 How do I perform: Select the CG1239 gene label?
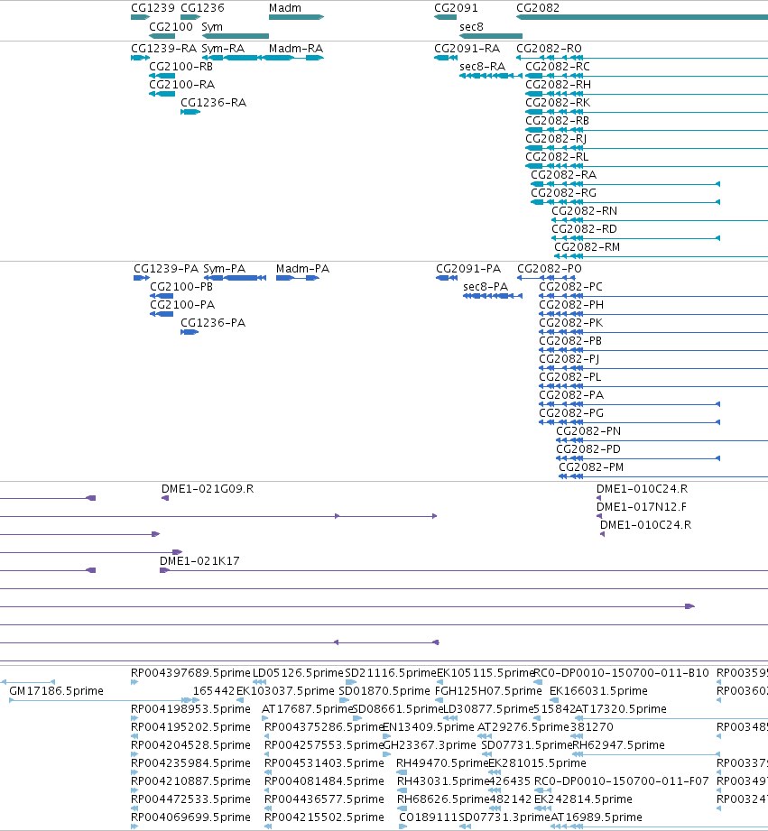click(153, 8)
